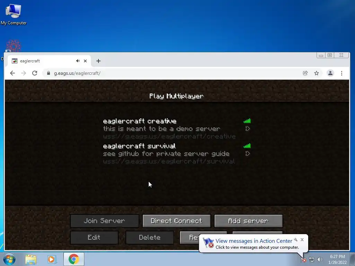Close the Action Center notification balloon
The image size is (355, 266).
pyautogui.click(x=302, y=240)
